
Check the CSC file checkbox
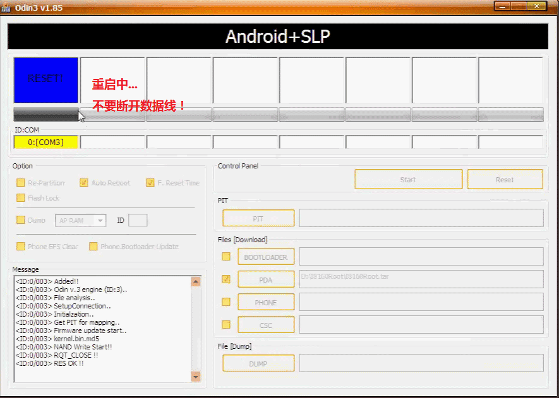coord(226,324)
